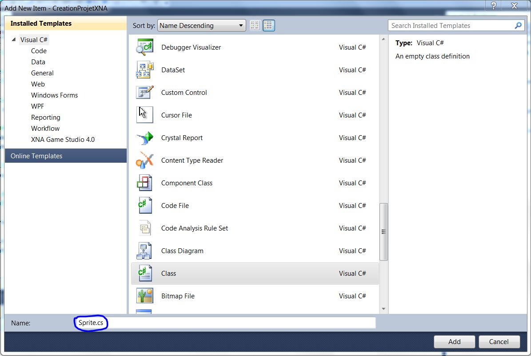
Task: Select the Class Diagram template icon
Action: pos(145,250)
